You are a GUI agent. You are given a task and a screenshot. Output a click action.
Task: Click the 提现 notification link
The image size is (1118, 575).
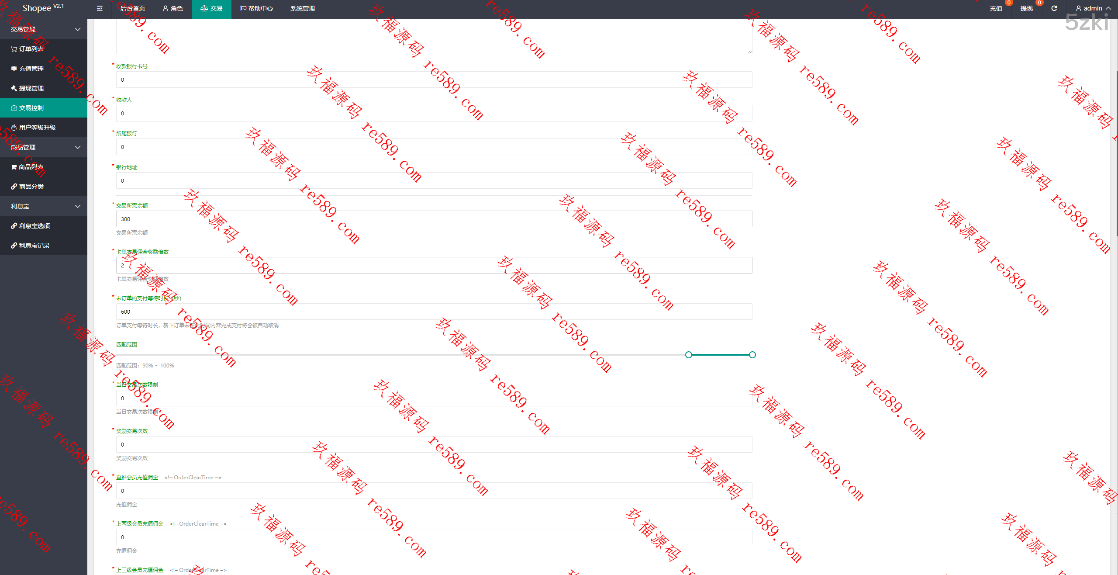point(1026,8)
